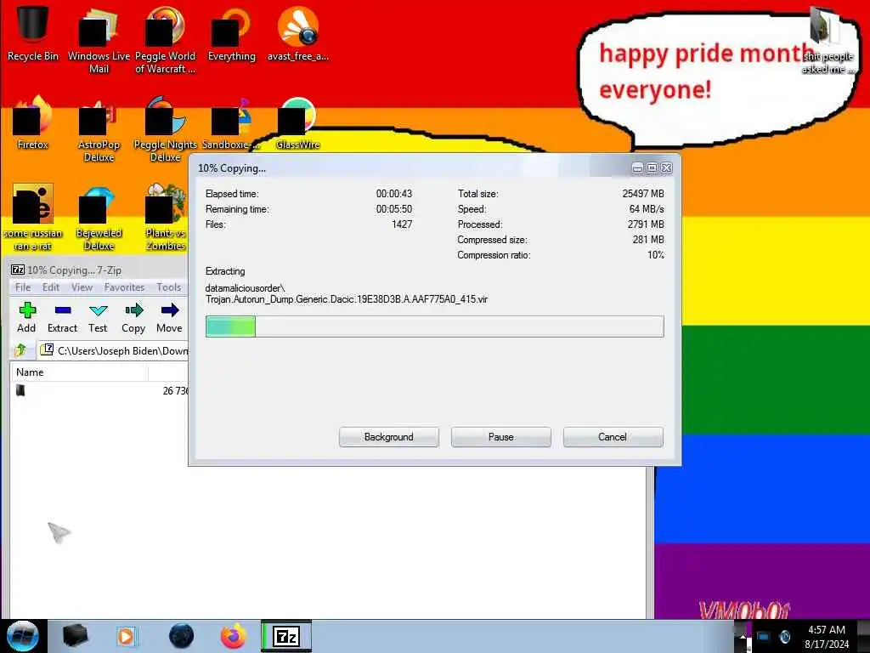Viewport: 870px width, 653px height.
Task: Launch Peggle World of Warcraft desktop icon
Action: [x=165, y=39]
